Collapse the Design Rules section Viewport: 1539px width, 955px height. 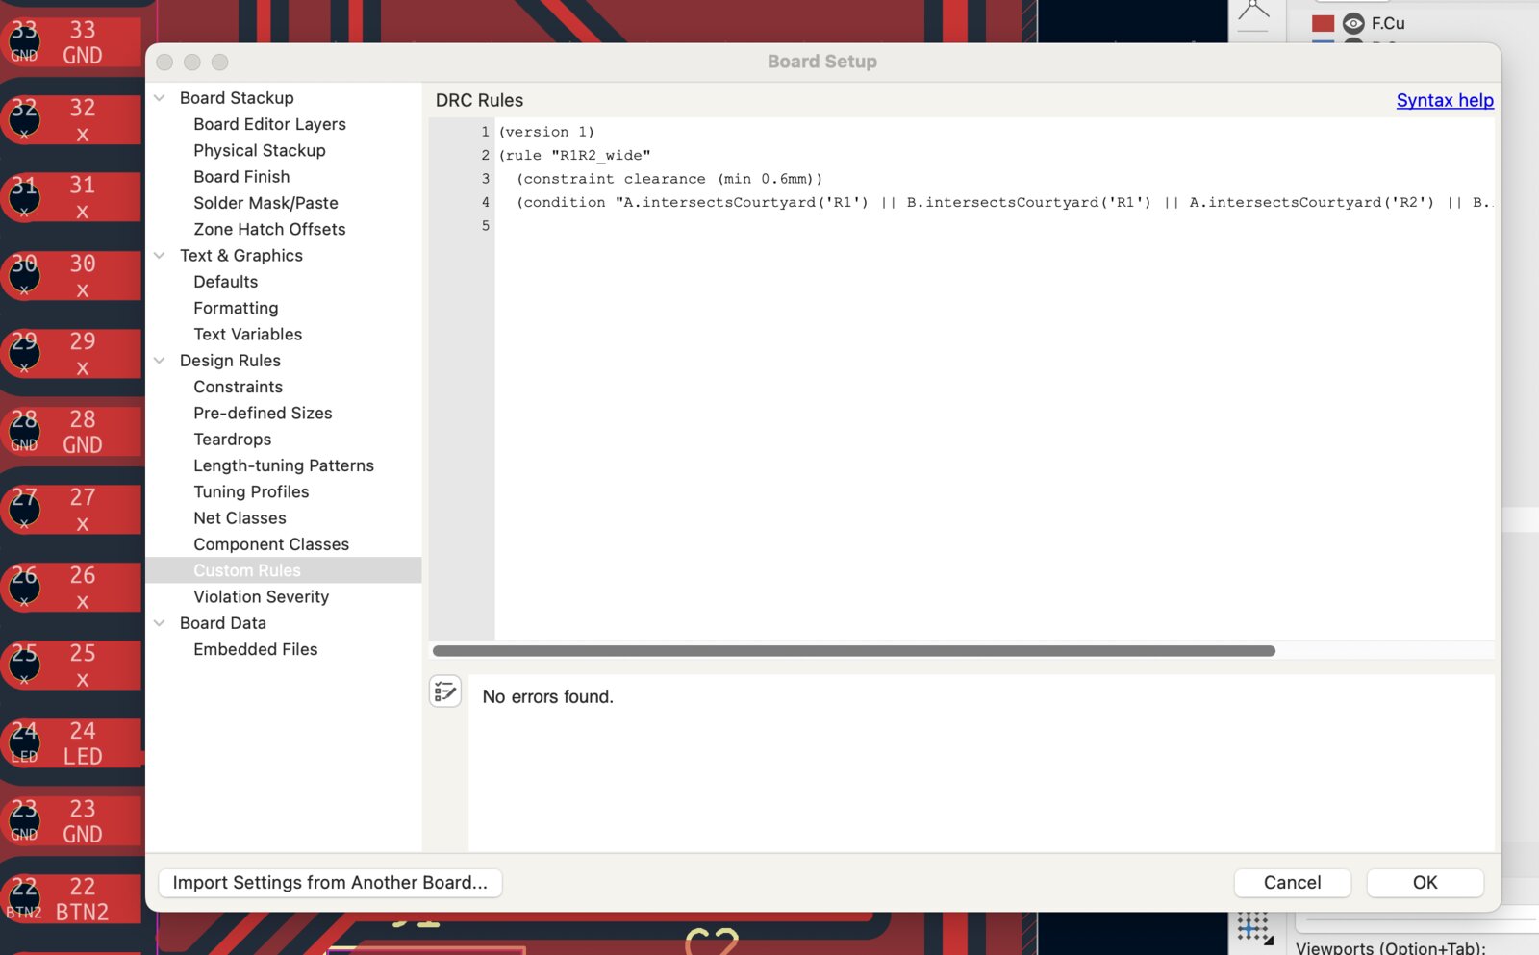[x=160, y=361]
